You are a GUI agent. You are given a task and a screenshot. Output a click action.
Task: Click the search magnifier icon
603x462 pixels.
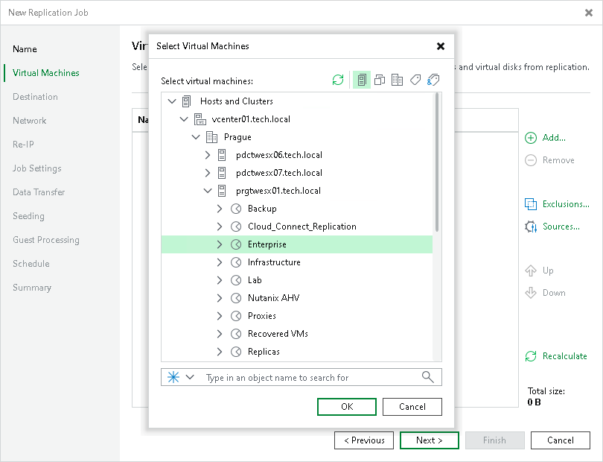tap(427, 377)
